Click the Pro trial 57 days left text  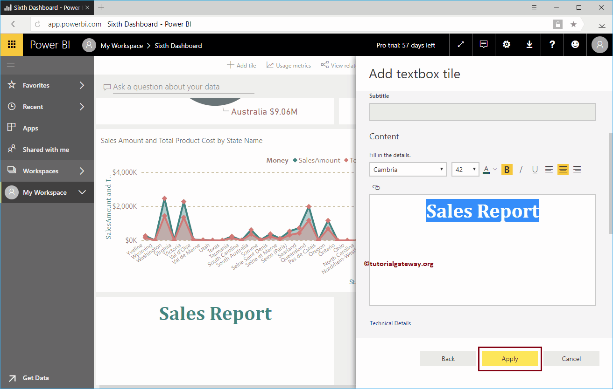pyautogui.click(x=406, y=45)
